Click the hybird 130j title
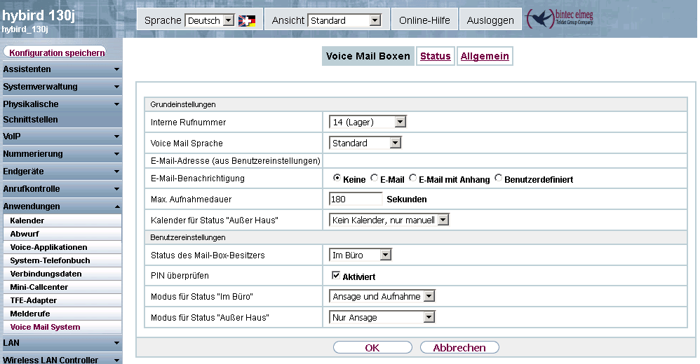The height and width of the screenshot is (364, 700). pos(39,15)
